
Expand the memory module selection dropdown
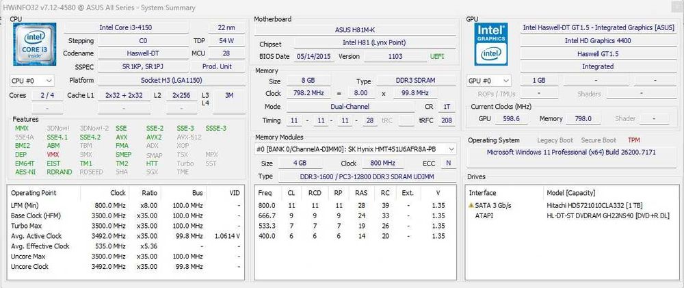pyautogui.click(x=356, y=149)
